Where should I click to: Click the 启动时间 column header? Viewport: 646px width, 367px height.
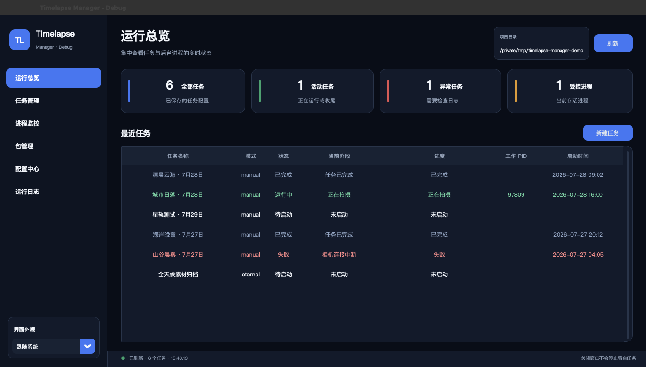(578, 156)
